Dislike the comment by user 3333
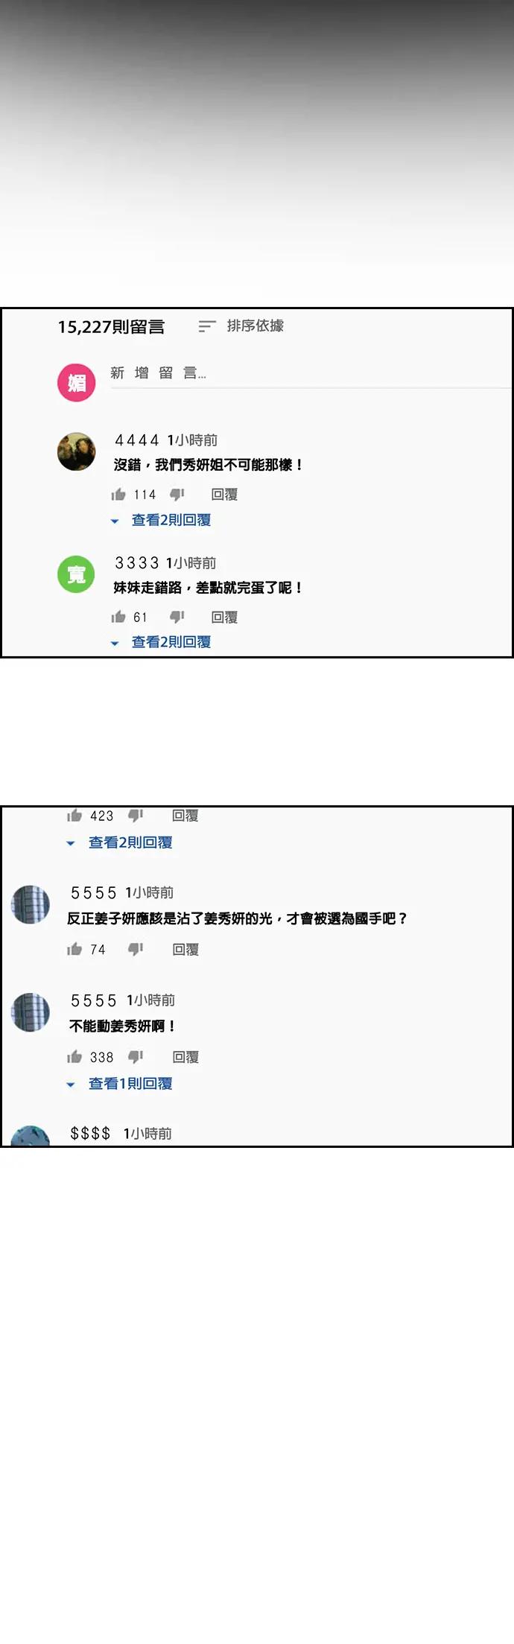The width and height of the screenshot is (514, 1644). pos(177,617)
